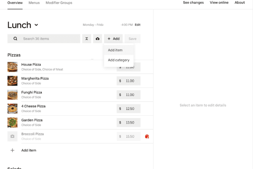Open the Margherita Pizza thumbnail

tap(12, 81)
